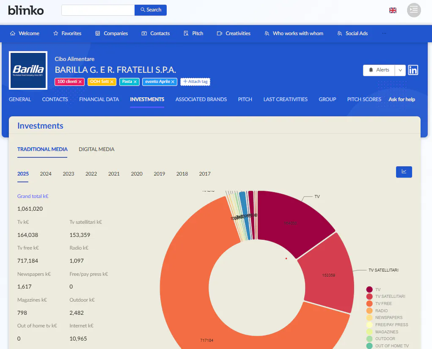
Task: Click the Ask for help link
Action: click(x=402, y=99)
